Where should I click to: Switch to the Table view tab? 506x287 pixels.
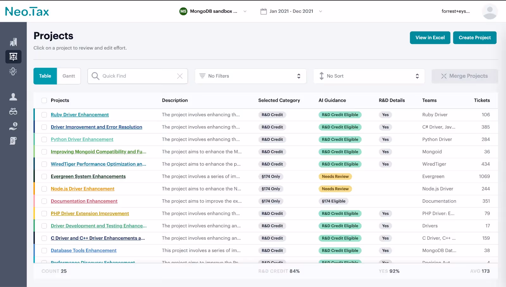coord(45,76)
